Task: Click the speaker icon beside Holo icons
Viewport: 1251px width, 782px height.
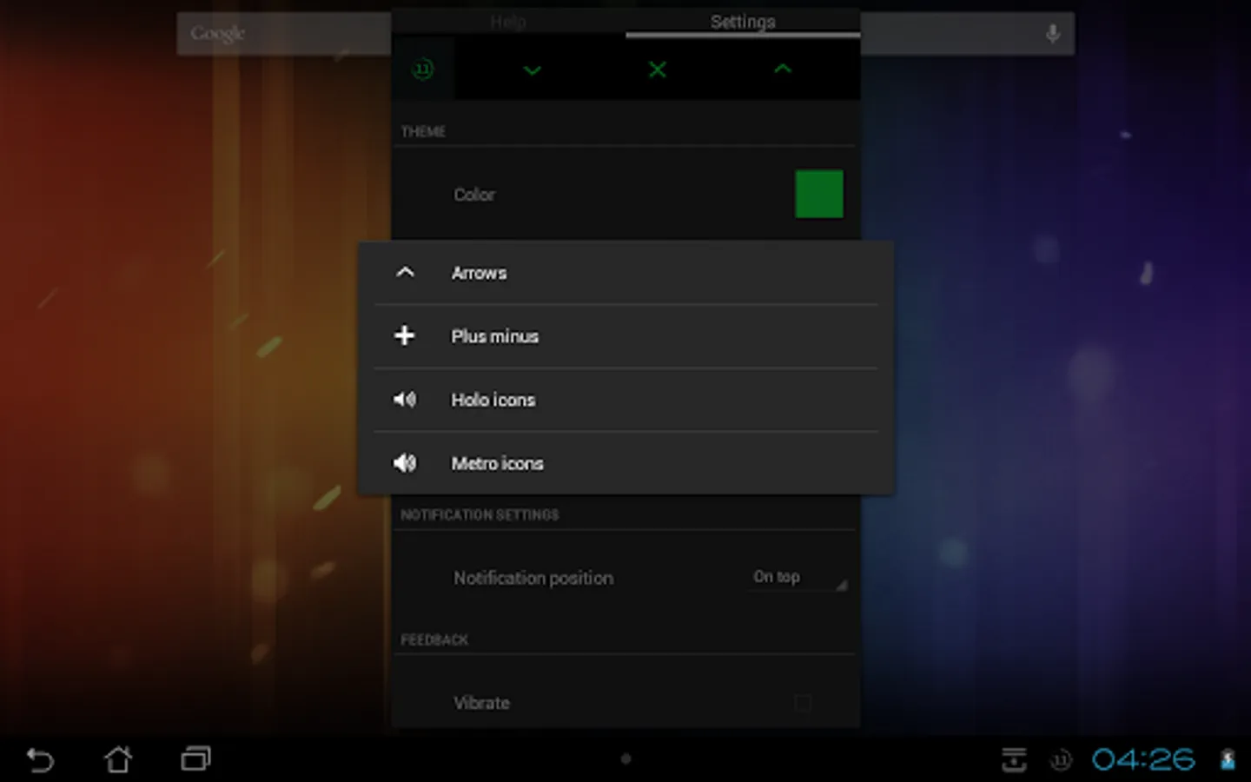Action: coord(405,399)
